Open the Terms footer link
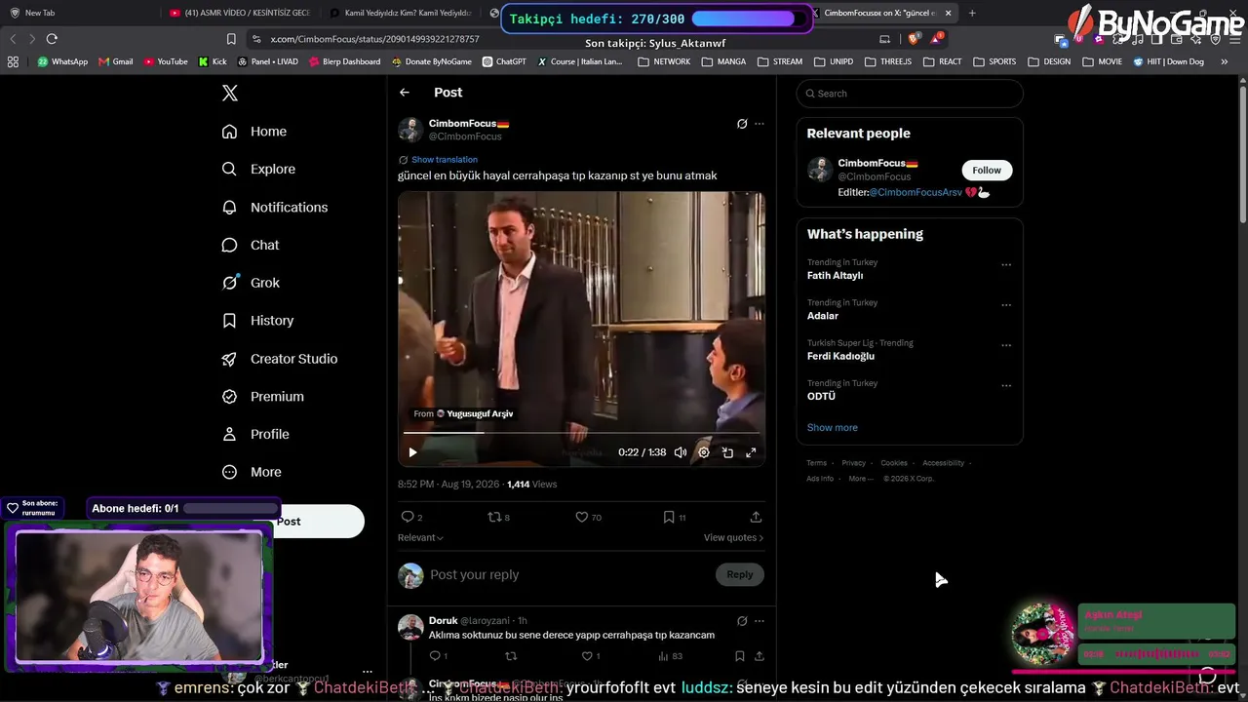The height and width of the screenshot is (702, 1248). pos(816,463)
